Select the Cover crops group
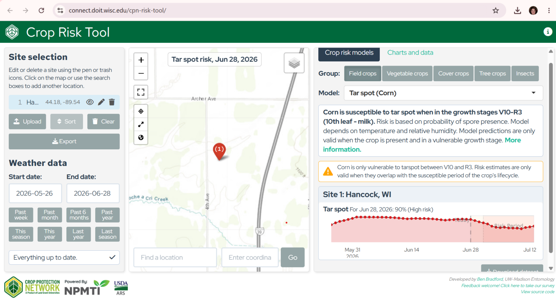The width and height of the screenshot is (556, 299). [453, 74]
